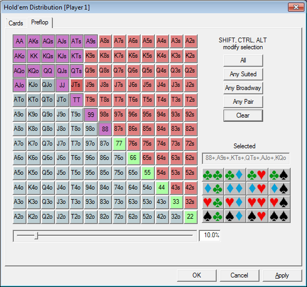Select the spade-spade suit combination

[x=279, y=216]
